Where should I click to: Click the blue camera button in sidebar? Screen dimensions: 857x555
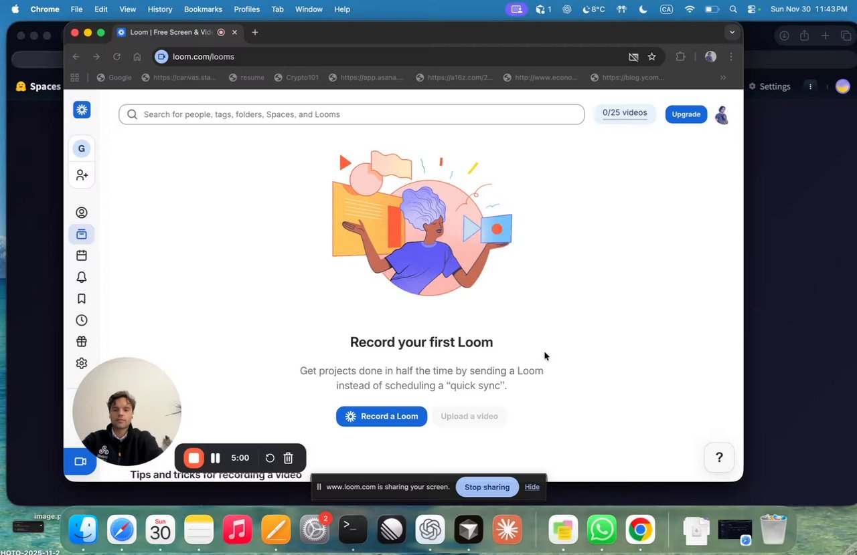click(80, 461)
